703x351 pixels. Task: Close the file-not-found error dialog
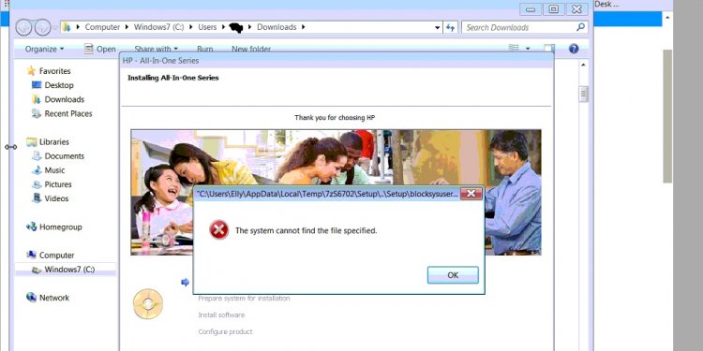471,194
